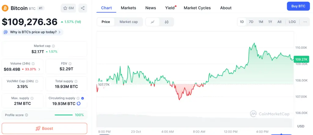313x135 pixels.
Task: Select the line chart icon
Action: pos(153,22)
